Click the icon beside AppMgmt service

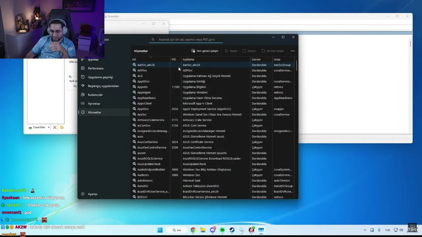coord(134,92)
